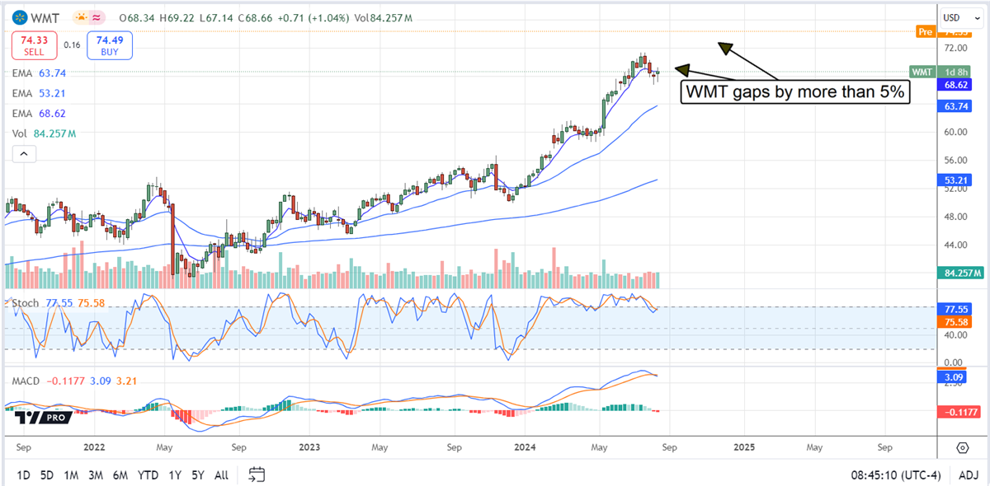The width and height of the screenshot is (990, 486).
Task: Toggle ADJ adjusted data setting
Action: pyautogui.click(x=970, y=475)
